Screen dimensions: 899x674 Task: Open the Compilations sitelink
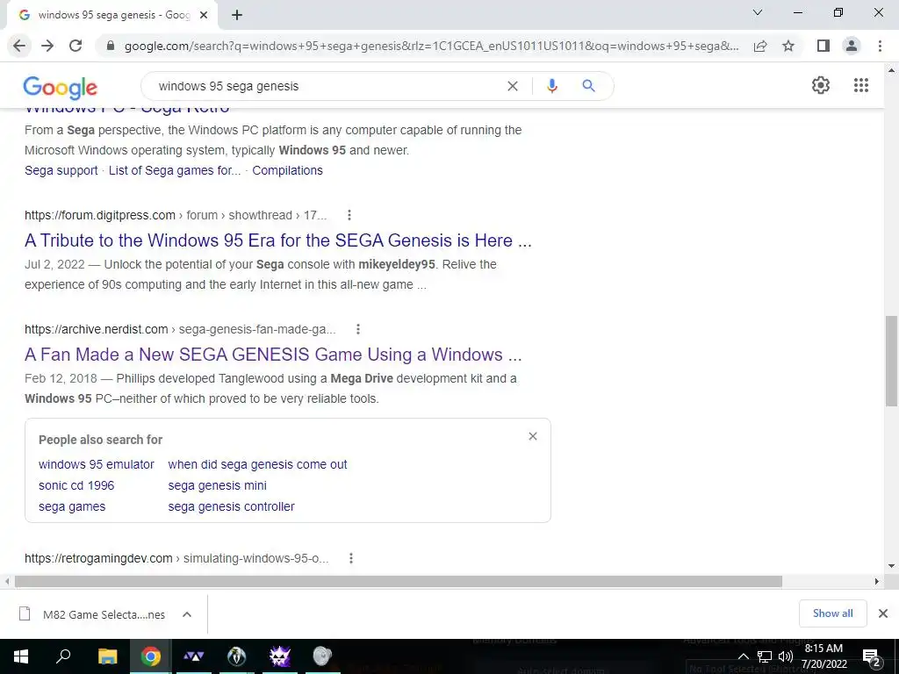pyautogui.click(x=287, y=170)
